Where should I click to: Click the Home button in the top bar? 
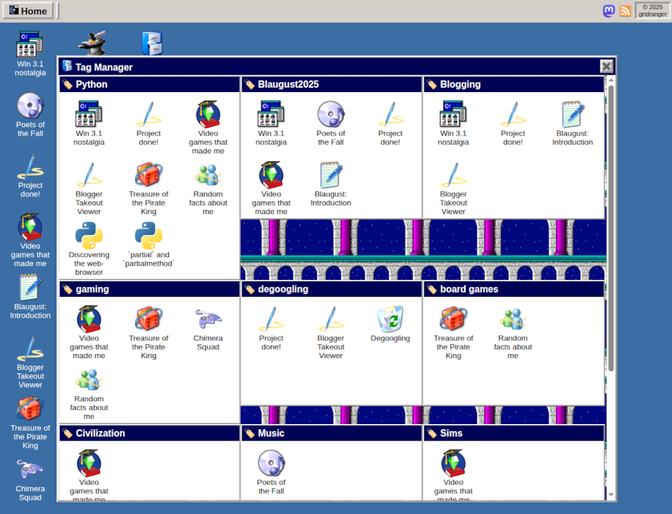[x=28, y=11]
